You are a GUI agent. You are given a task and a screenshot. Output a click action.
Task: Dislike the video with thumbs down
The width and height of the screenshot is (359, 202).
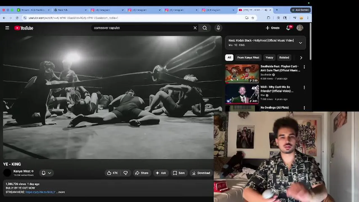pos(126,173)
